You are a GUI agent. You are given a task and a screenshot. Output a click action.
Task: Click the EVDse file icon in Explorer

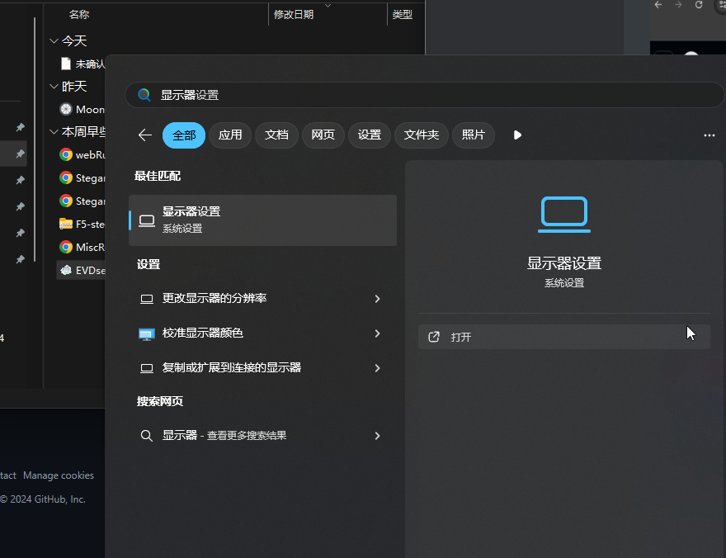point(66,270)
